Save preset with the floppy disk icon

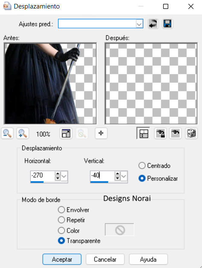167,23
